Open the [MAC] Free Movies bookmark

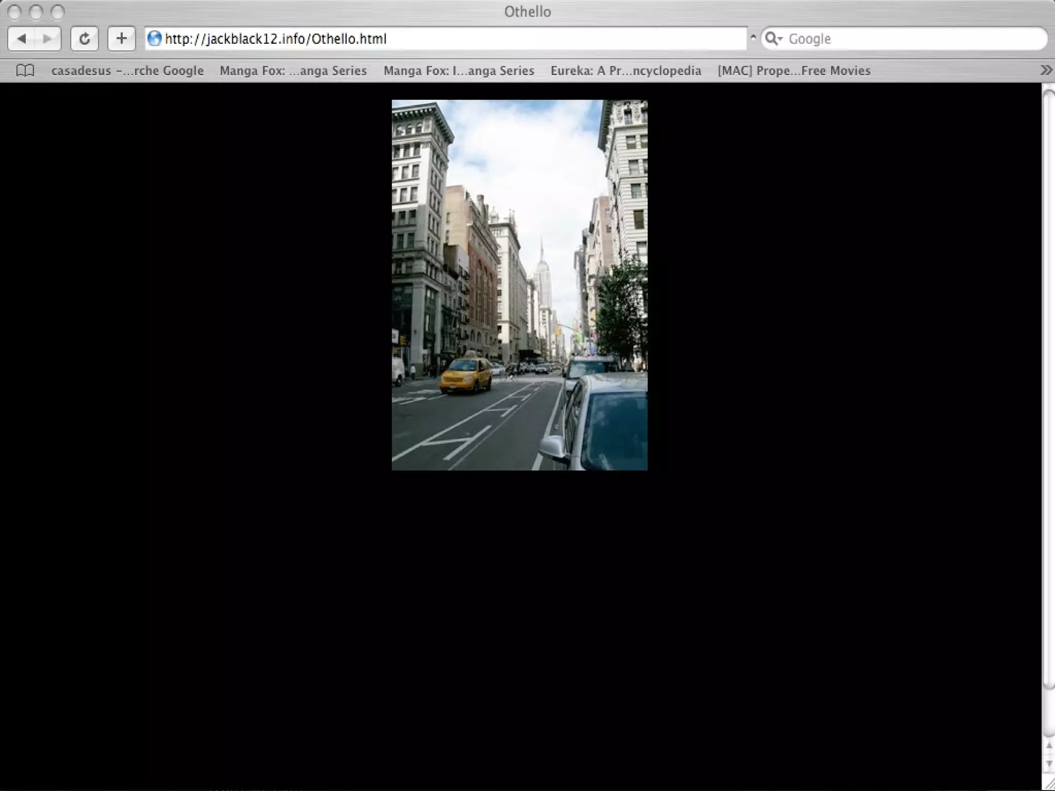coord(794,71)
